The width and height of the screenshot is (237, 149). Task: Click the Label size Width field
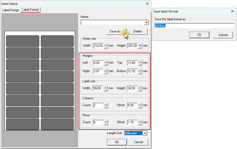(98, 88)
